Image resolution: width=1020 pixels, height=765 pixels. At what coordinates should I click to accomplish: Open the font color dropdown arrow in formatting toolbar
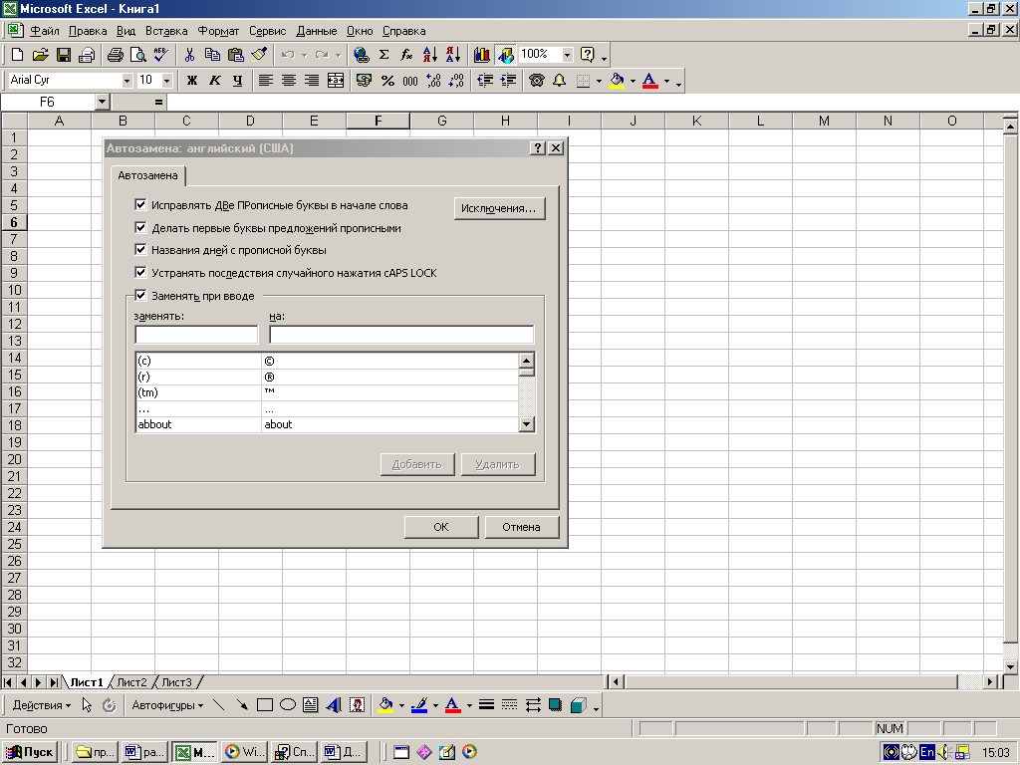pyautogui.click(x=666, y=82)
